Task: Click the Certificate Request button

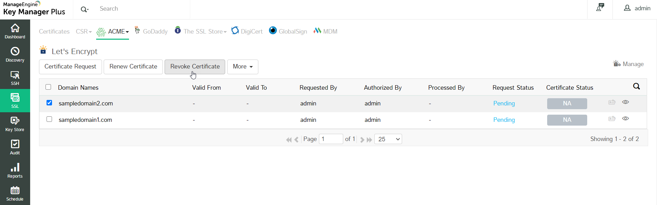Action: tap(70, 67)
